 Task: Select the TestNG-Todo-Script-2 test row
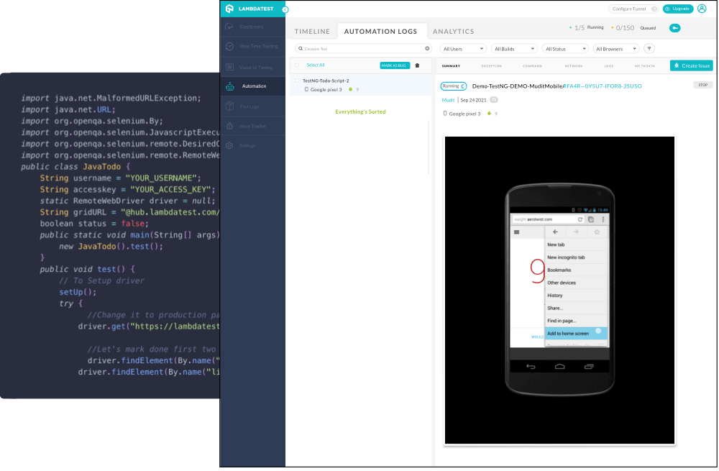360,86
